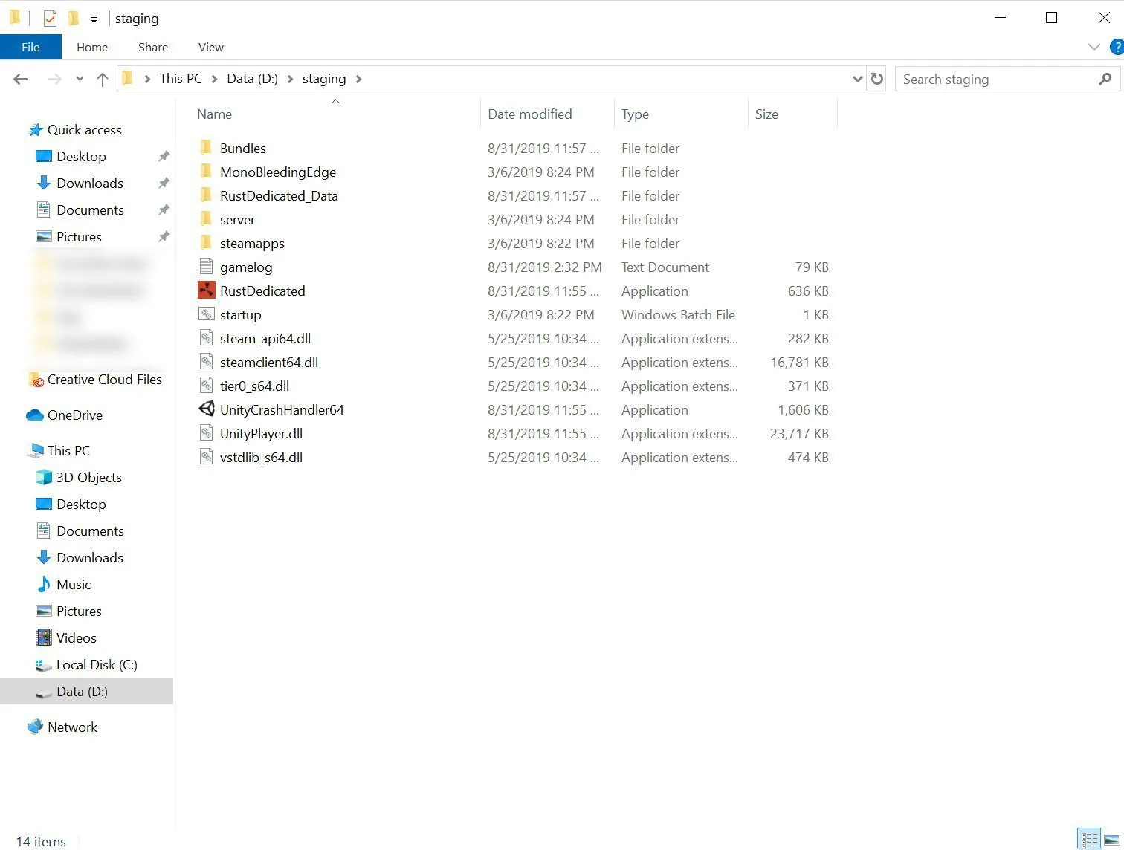Open the Home ribbon tab
This screenshot has height=850, width=1124.
click(x=92, y=47)
